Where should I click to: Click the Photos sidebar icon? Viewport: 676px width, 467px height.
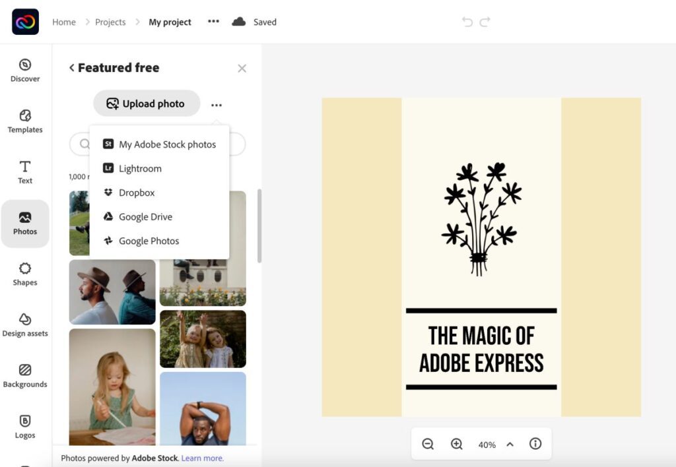click(x=24, y=223)
